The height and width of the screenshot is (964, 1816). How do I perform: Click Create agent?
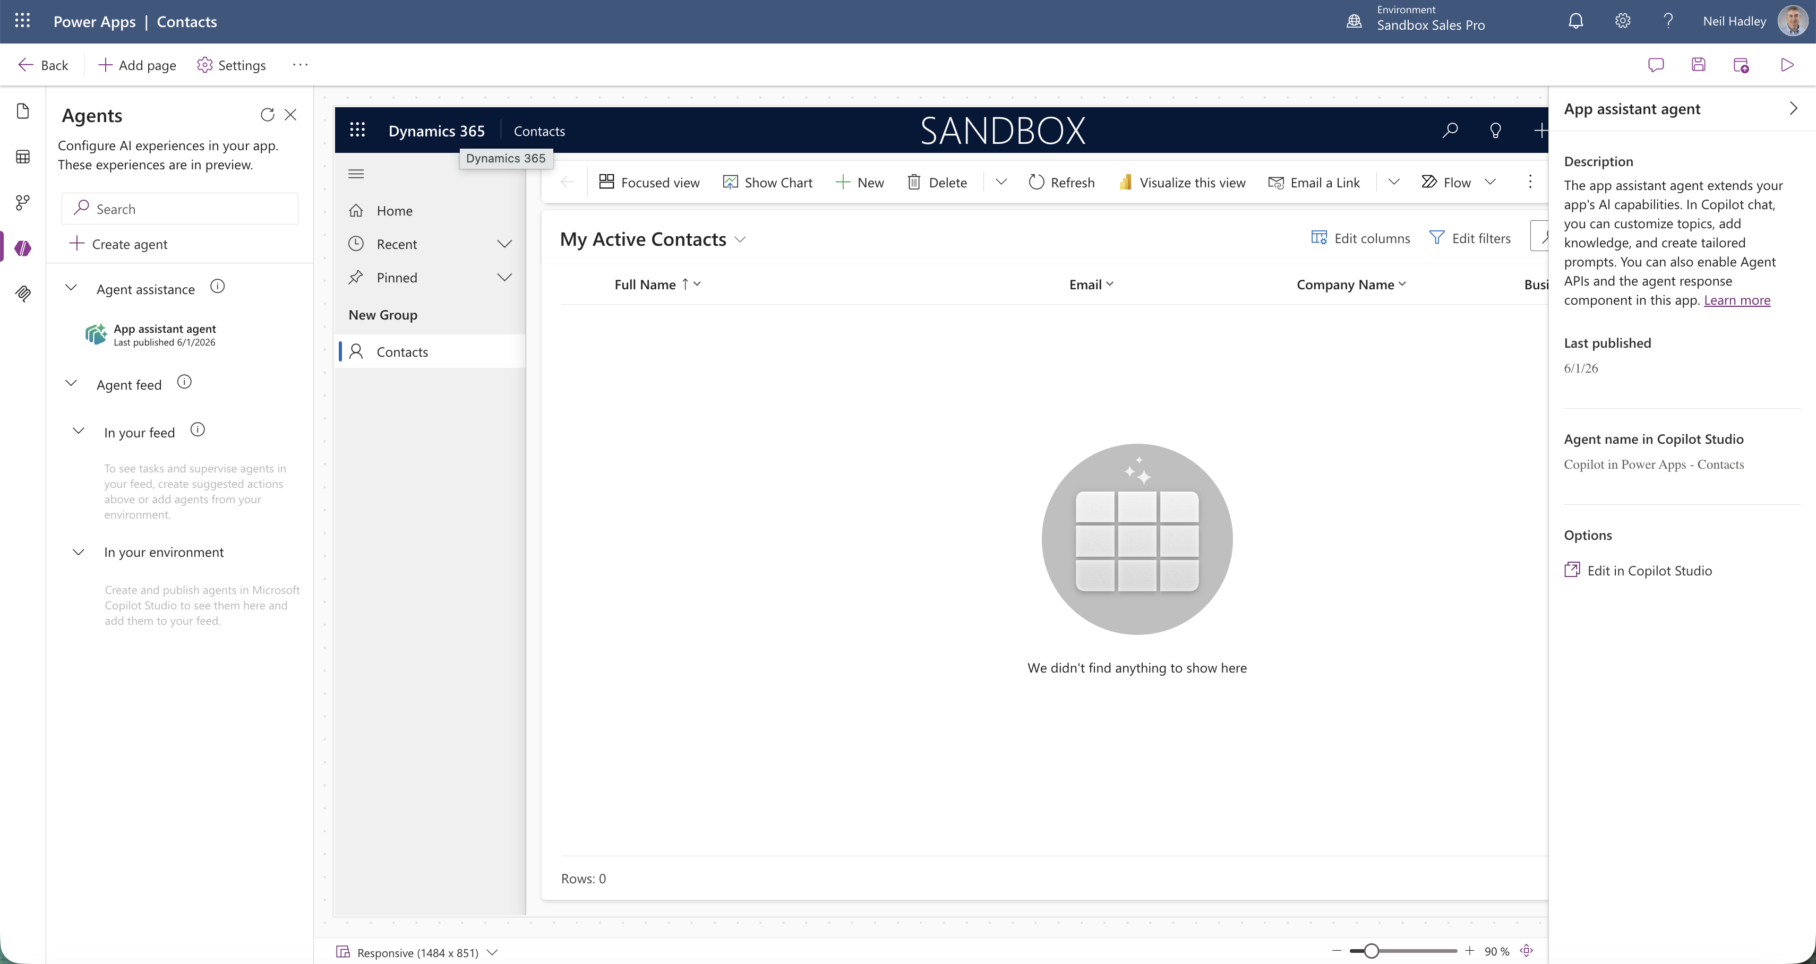point(118,244)
